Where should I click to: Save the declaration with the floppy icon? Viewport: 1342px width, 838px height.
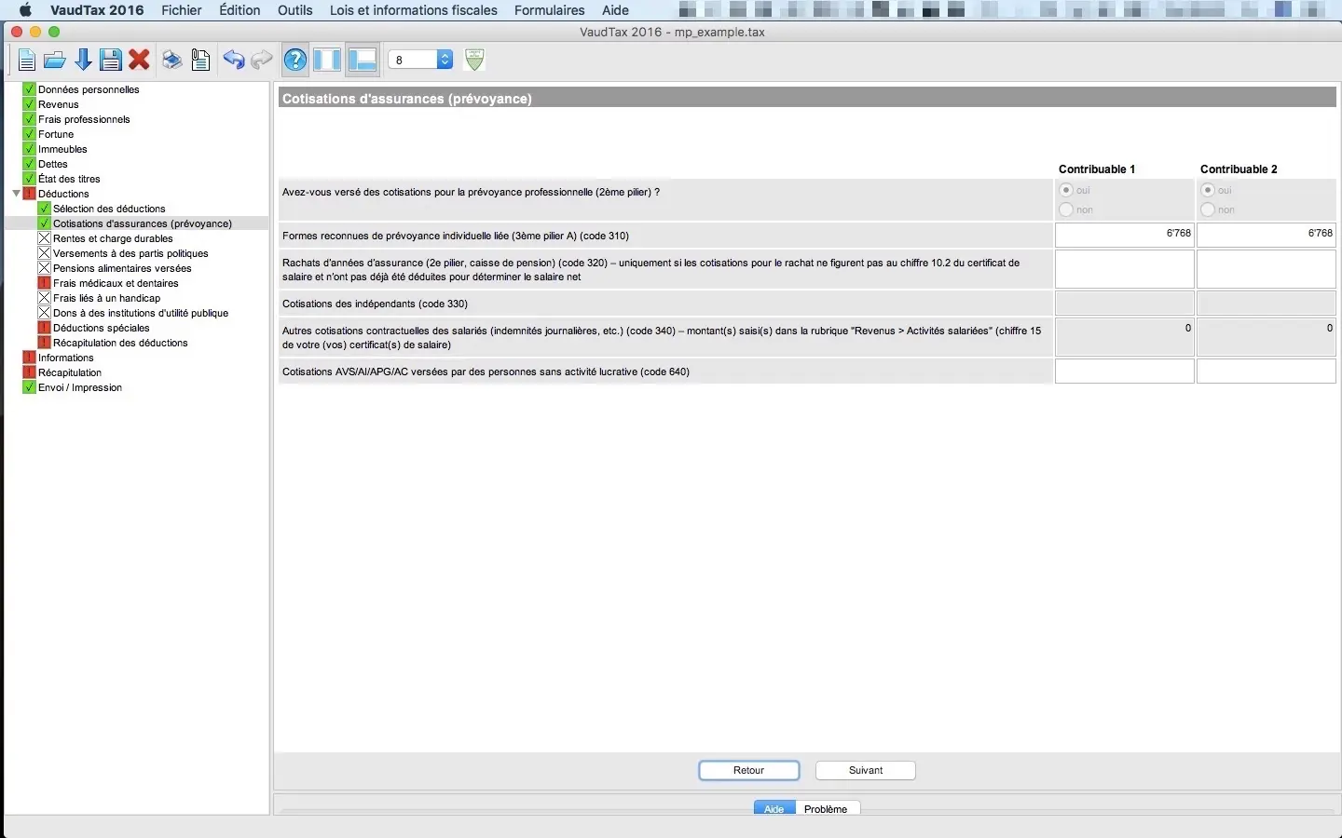click(111, 61)
